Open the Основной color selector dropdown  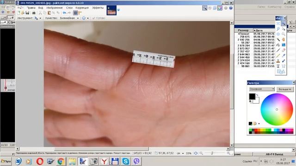pos(261,89)
